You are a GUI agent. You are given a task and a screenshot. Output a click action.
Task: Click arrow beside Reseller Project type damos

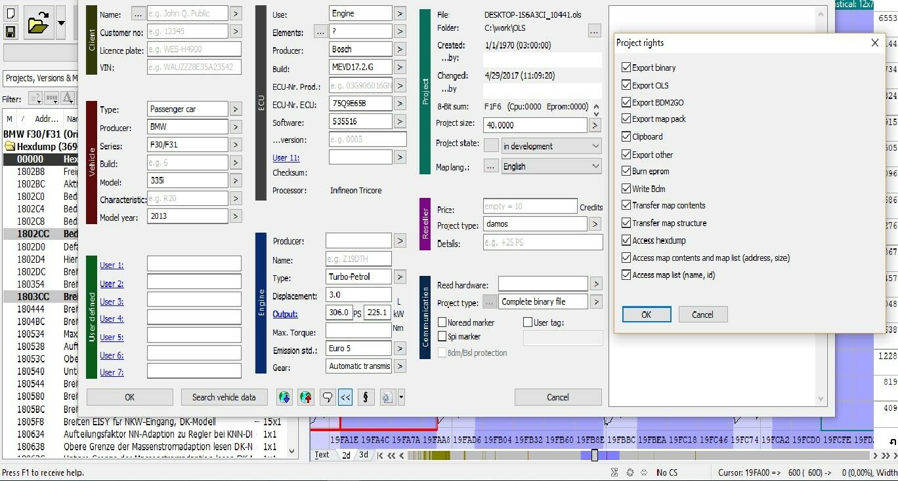[x=595, y=224]
